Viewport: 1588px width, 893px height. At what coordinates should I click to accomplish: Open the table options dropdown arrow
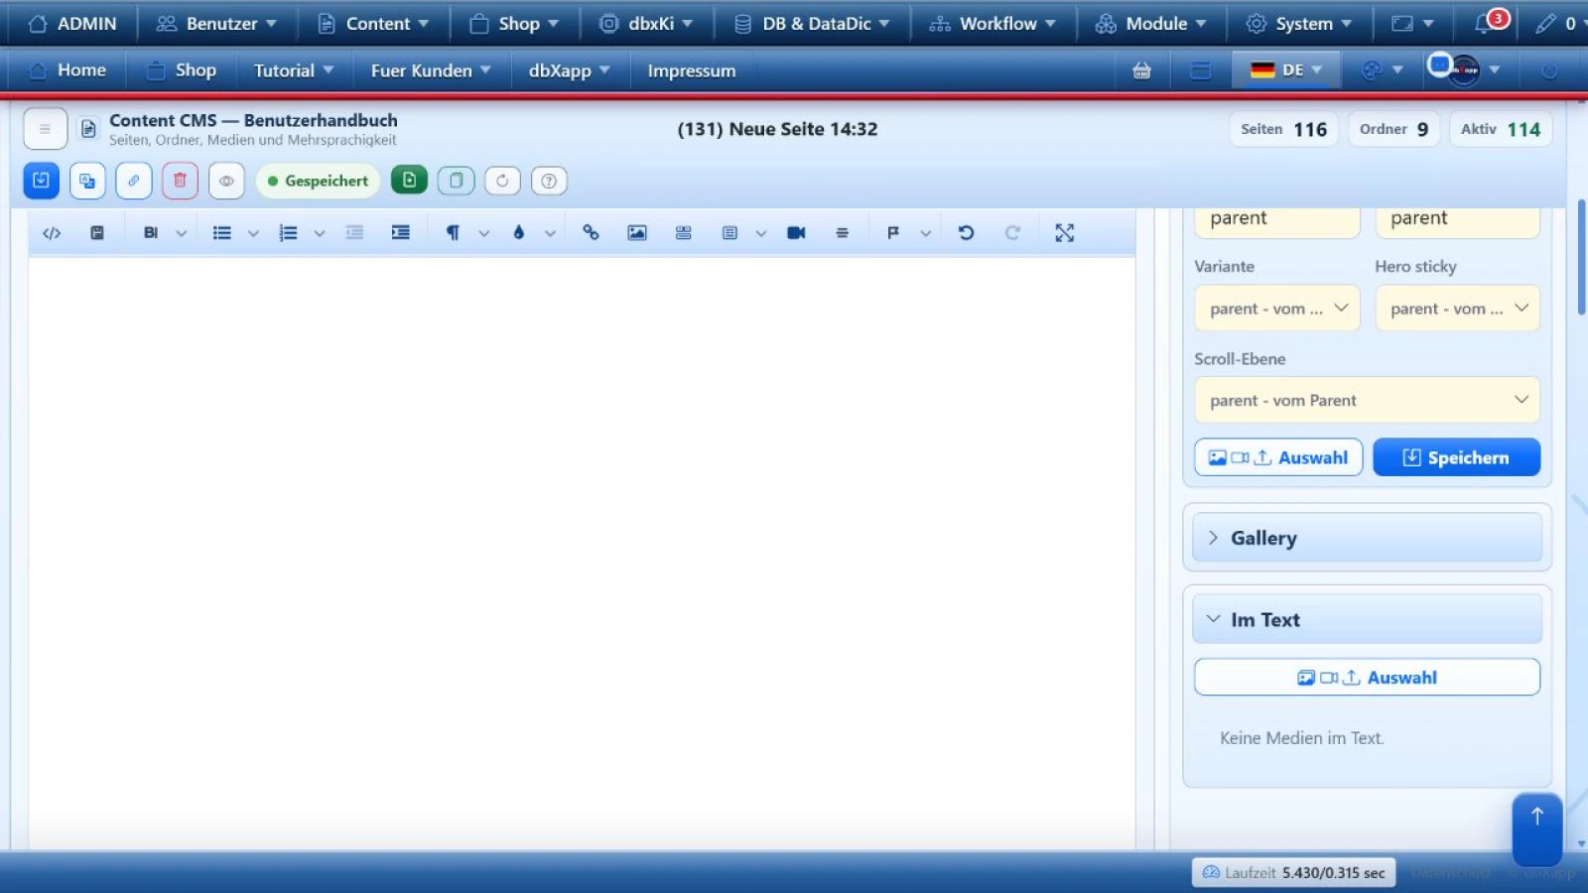pos(760,233)
